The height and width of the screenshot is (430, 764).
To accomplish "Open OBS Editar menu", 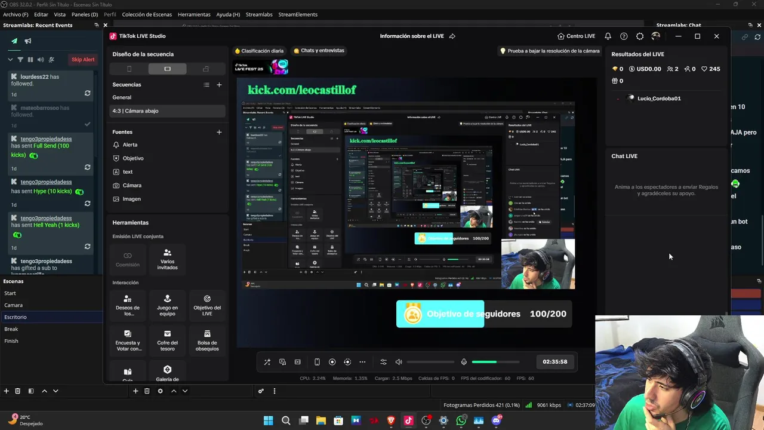I will click(41, 14).
